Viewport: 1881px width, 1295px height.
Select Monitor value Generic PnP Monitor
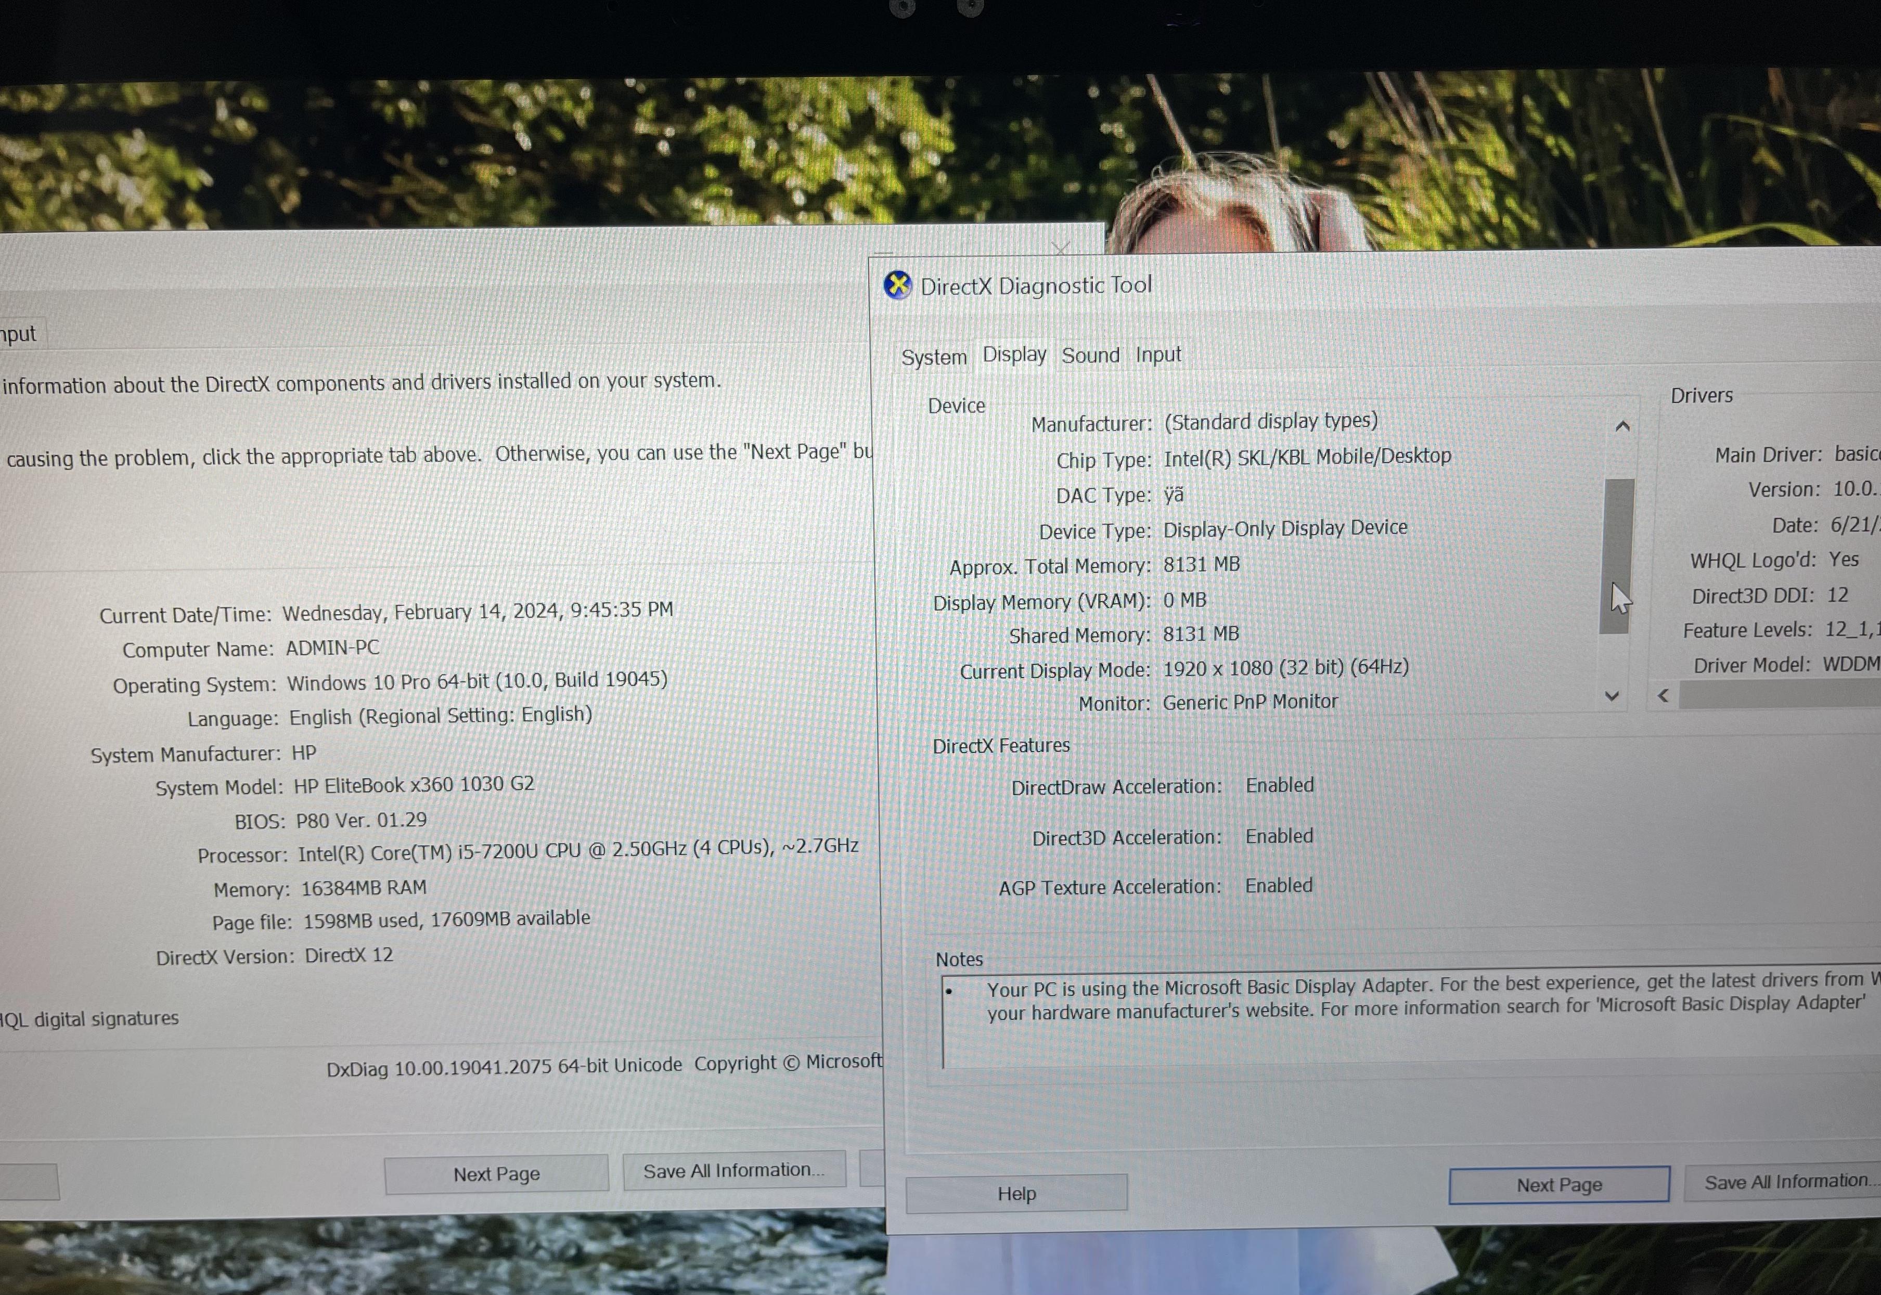pos(1249,702)
